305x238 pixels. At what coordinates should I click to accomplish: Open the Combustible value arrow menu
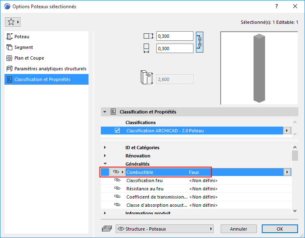pyautogui.click(x=287, y=172)
